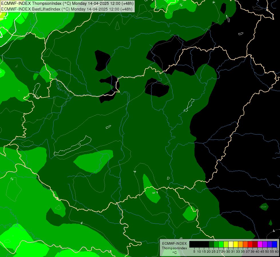Click the legend tick value '60'
Screen dimensions: 280x257
(x=277, y=252)
